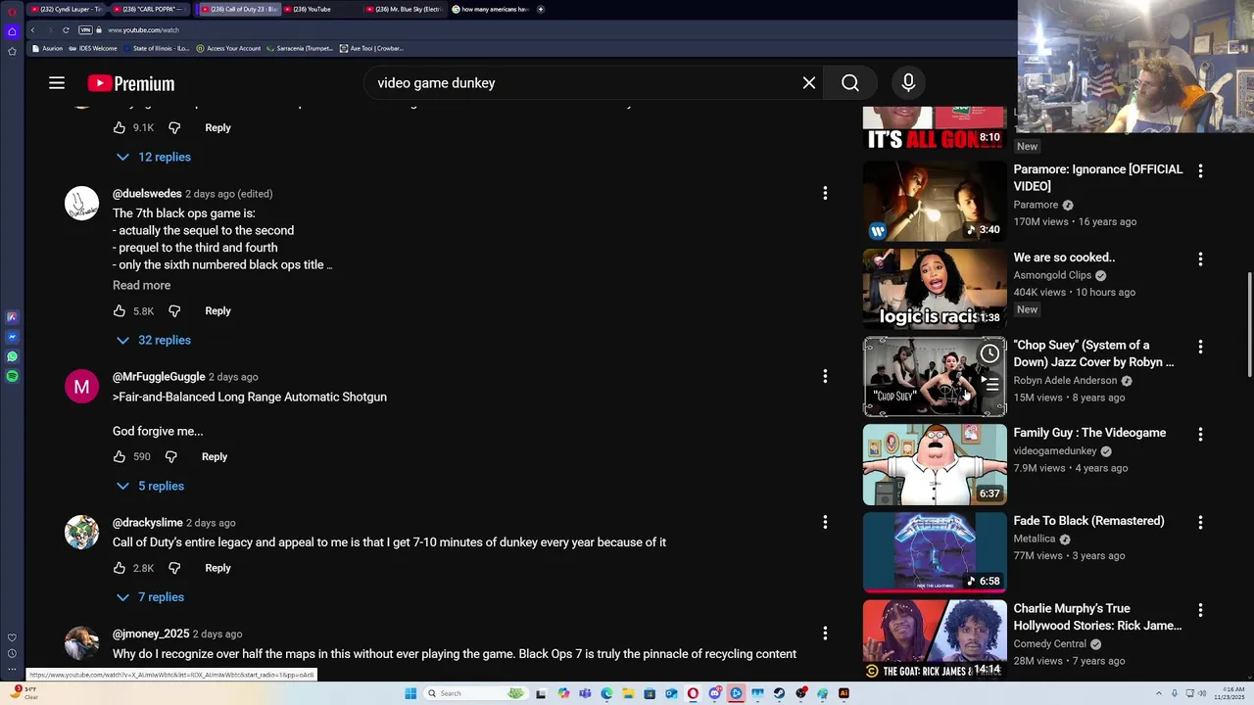
Task: Reply to @drackyslime comment
Action: [x=217, y=568]
